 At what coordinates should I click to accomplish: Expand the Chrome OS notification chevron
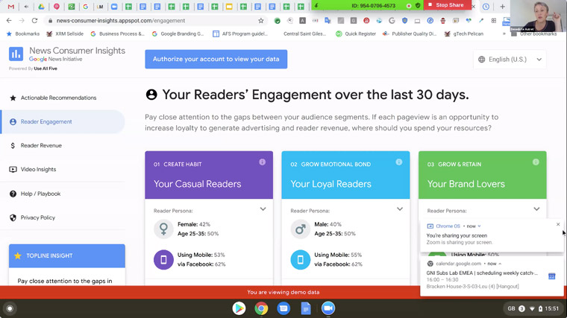480,226
